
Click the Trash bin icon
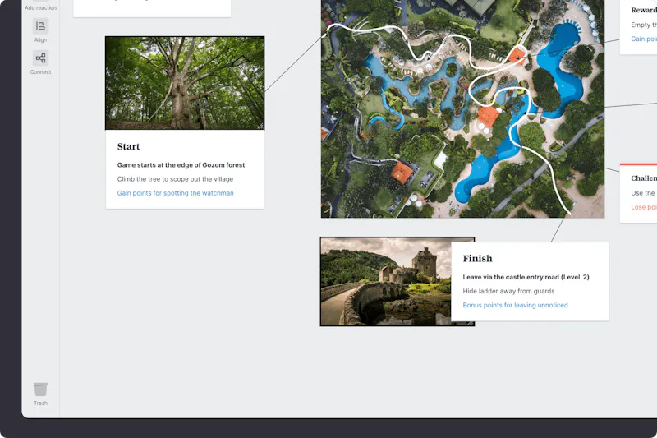pos(40,390)
